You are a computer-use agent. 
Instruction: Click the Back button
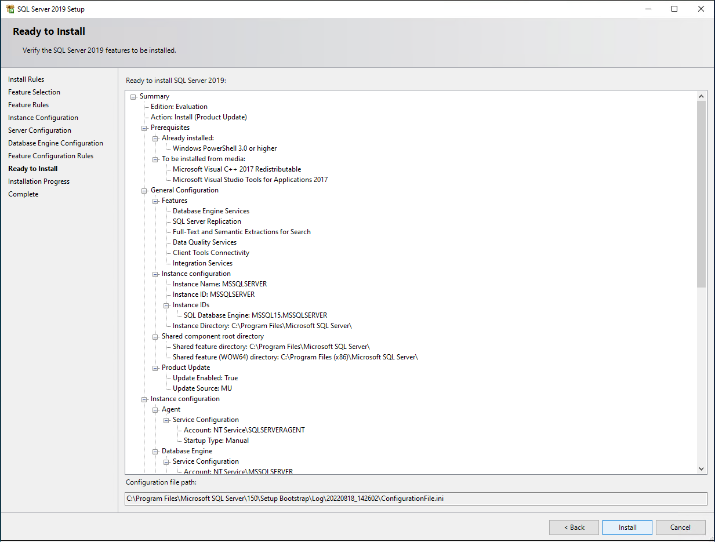pos(574,528)
